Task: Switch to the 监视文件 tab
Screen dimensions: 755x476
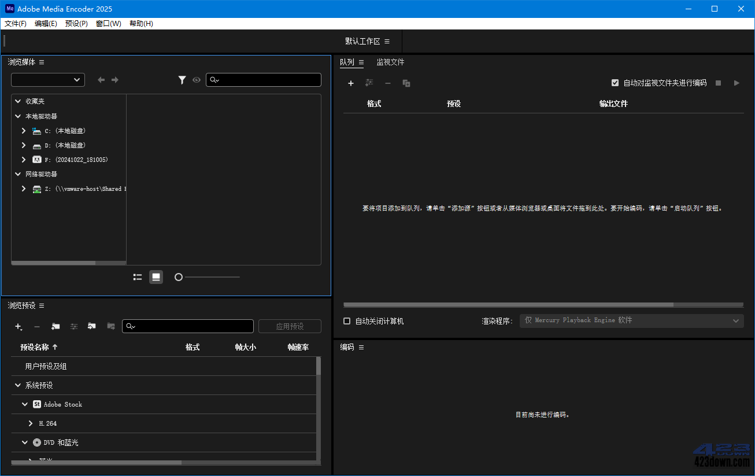Action: (390, 62)
